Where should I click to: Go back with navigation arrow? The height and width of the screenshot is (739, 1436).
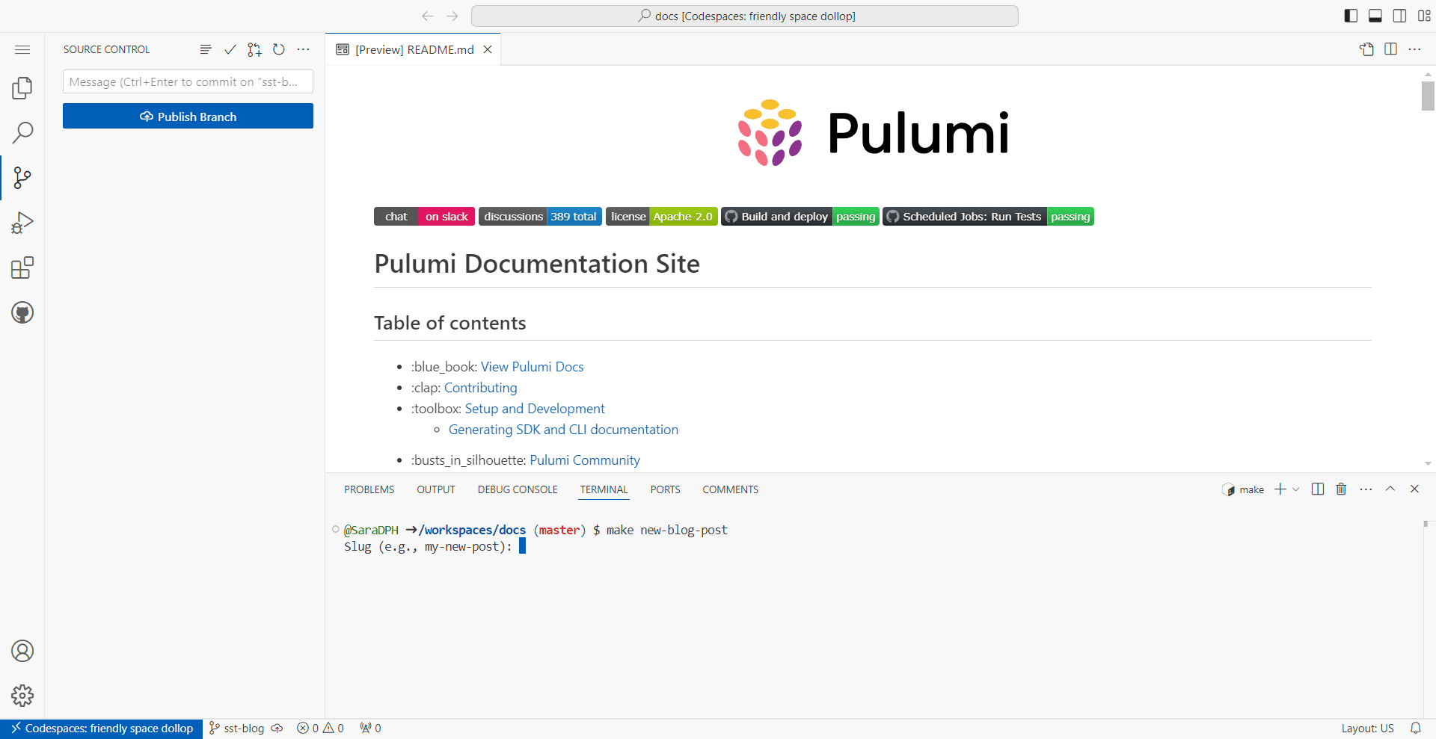pyautogui.click(x=428, y=16)
